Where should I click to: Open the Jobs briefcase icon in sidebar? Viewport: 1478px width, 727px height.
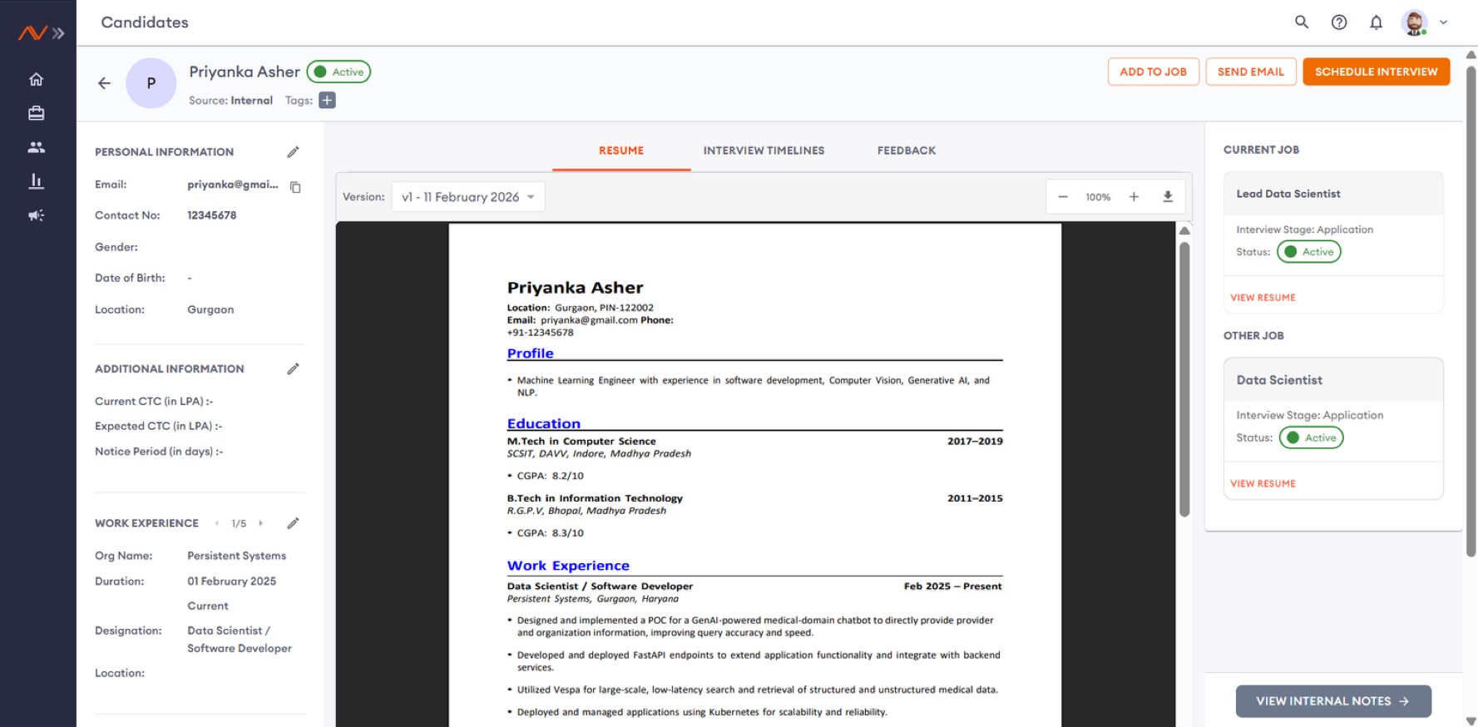tap(36, 113)
